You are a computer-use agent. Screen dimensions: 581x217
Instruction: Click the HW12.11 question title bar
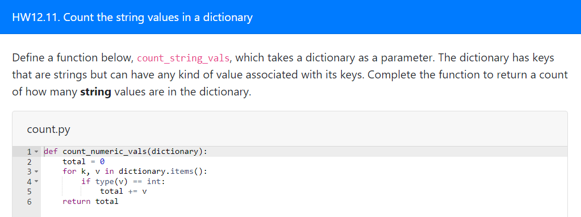(291, 17)
